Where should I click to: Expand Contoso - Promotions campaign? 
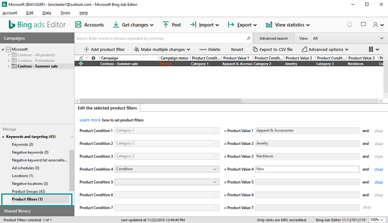[9, 61]
